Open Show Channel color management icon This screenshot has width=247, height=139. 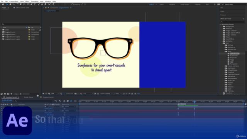click(x=81, y=93)
